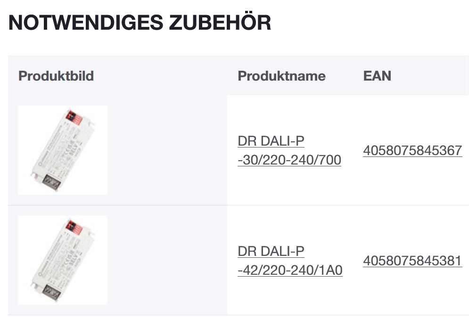Click the EAN column header
Image resolution: width=469 pixels, height=320 pixels.
tap(377, 76)
